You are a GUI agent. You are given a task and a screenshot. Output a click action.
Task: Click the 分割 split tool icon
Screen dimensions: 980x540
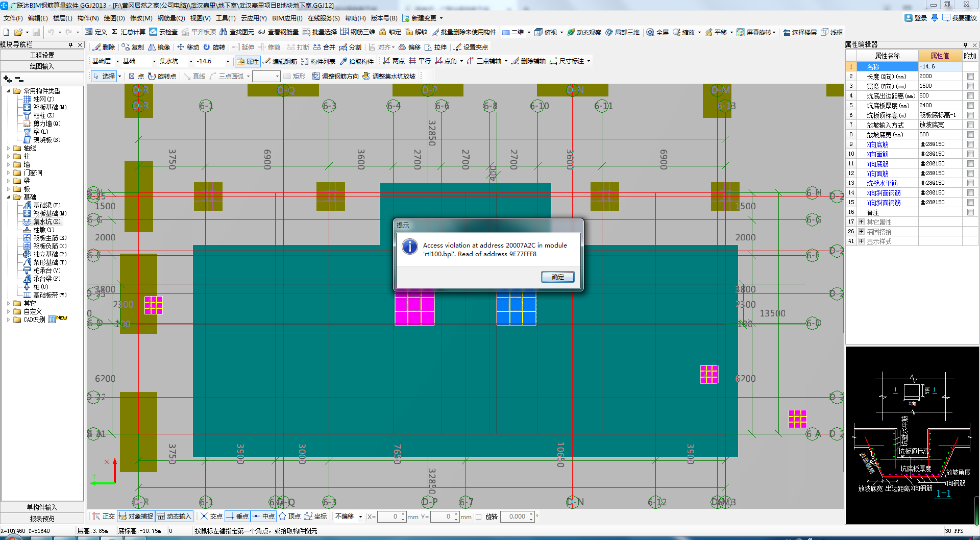click(x=343, y=47)
